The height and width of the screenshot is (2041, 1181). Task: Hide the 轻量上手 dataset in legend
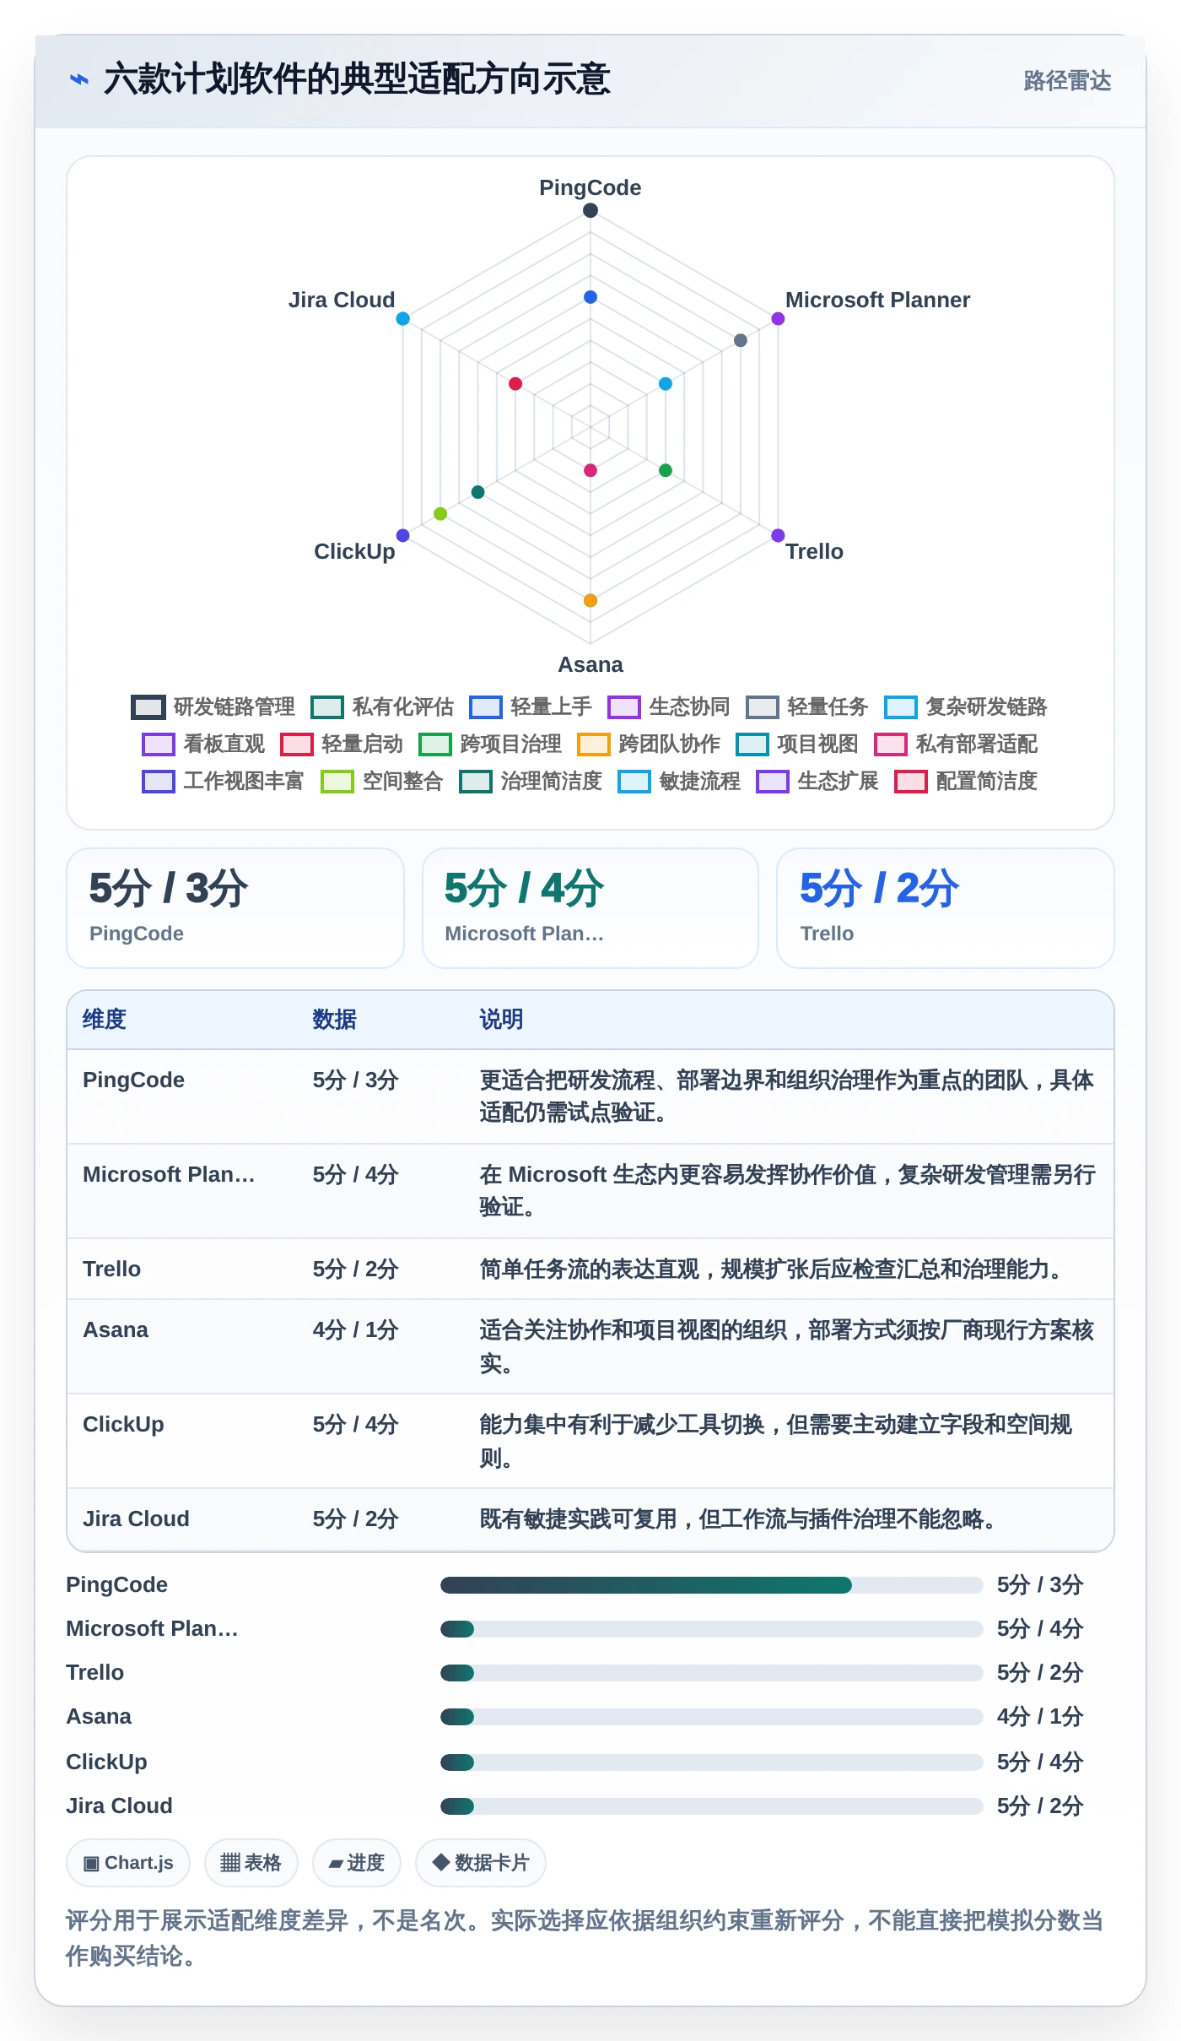tap(531, 706)
